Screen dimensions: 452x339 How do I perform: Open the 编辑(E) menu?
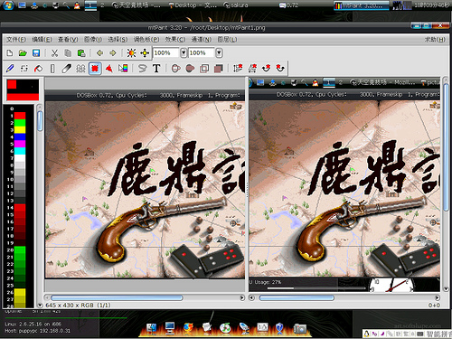42,40
